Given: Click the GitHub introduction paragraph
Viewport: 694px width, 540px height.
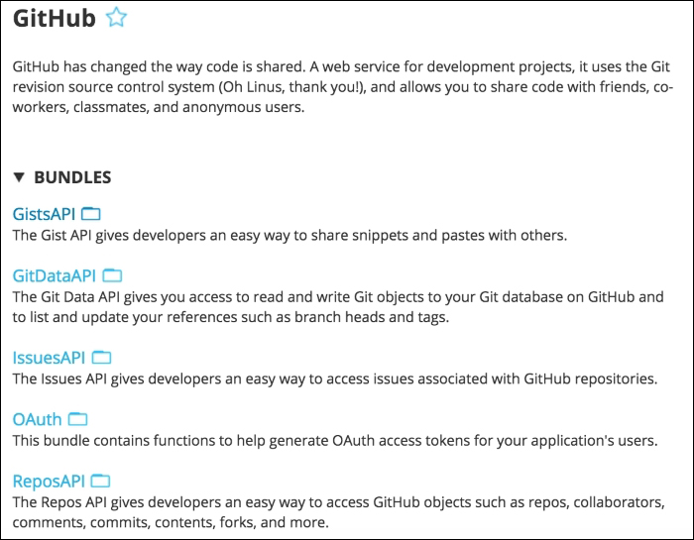Looking at the screenshot, I should click(x=343, y=86).
